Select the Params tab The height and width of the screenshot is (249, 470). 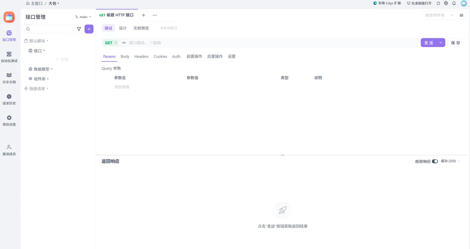(x=109, y=56)
